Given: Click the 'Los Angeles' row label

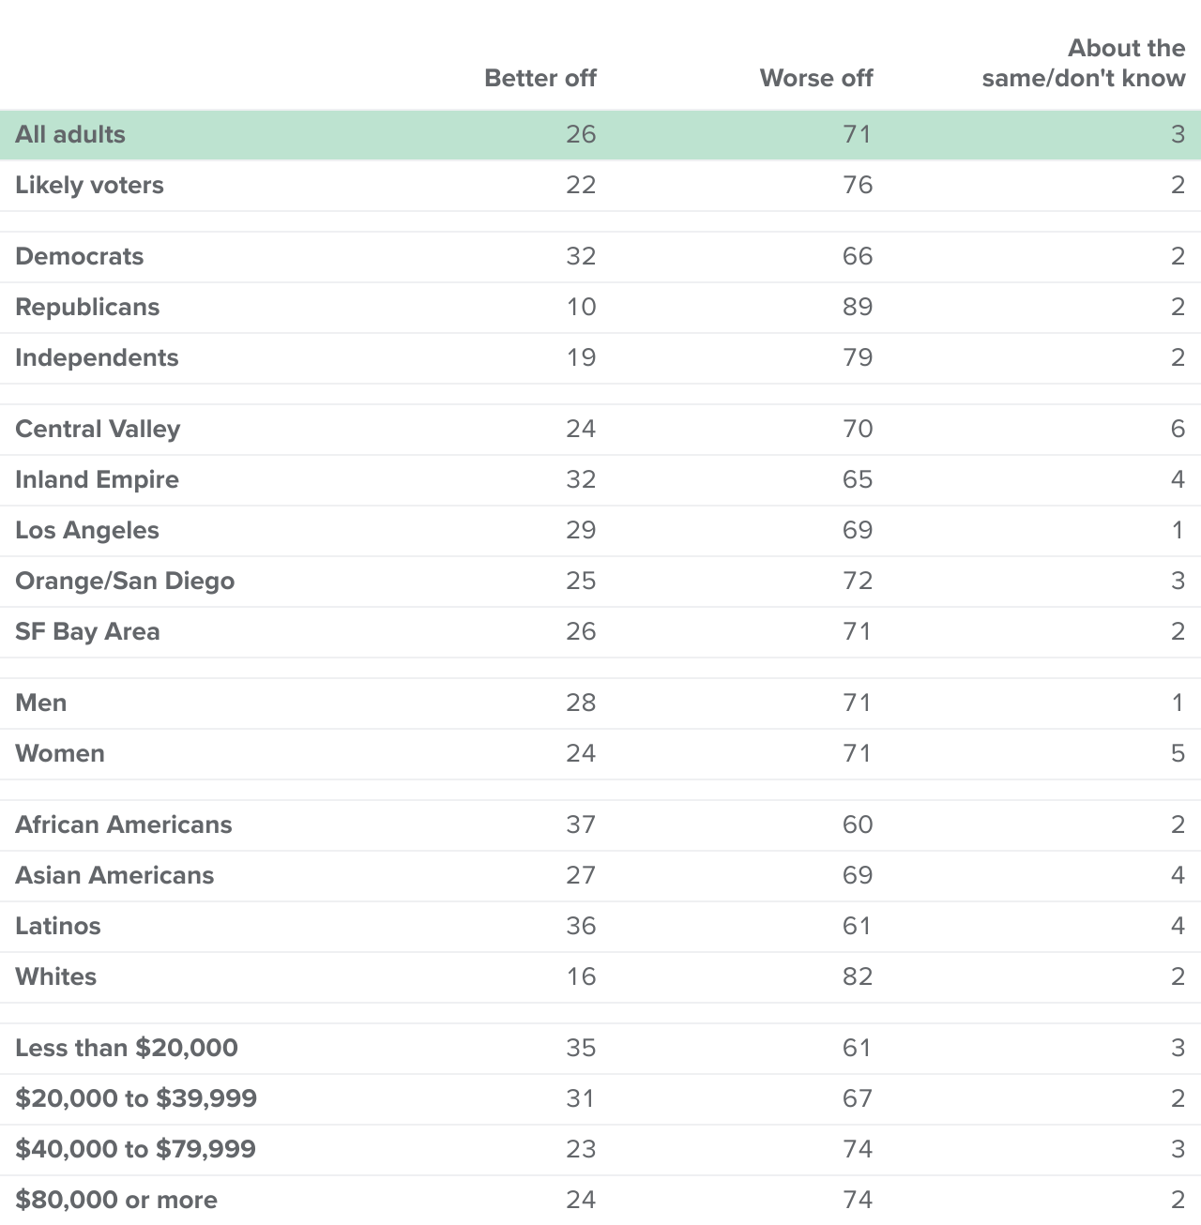Looking at the screenshot, I should (x=87, y=530).
